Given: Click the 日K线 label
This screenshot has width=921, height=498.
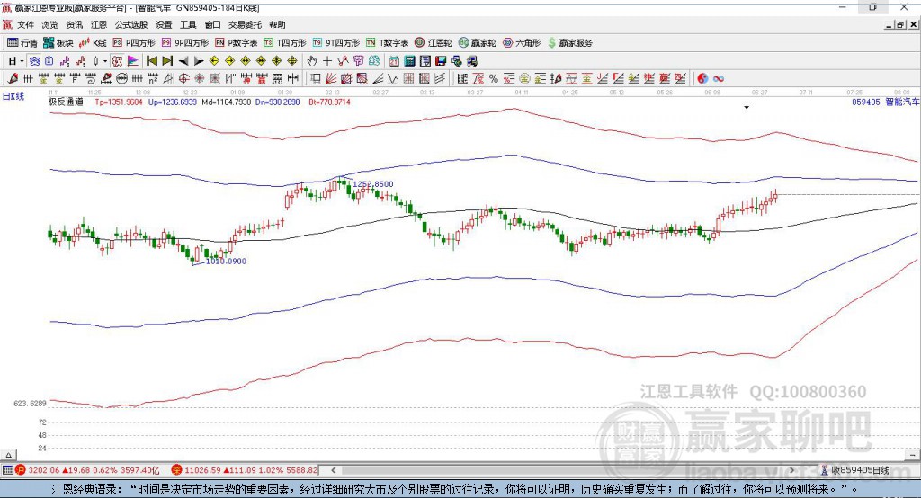Looking at the screenshot, I should (x=13, y=96).
